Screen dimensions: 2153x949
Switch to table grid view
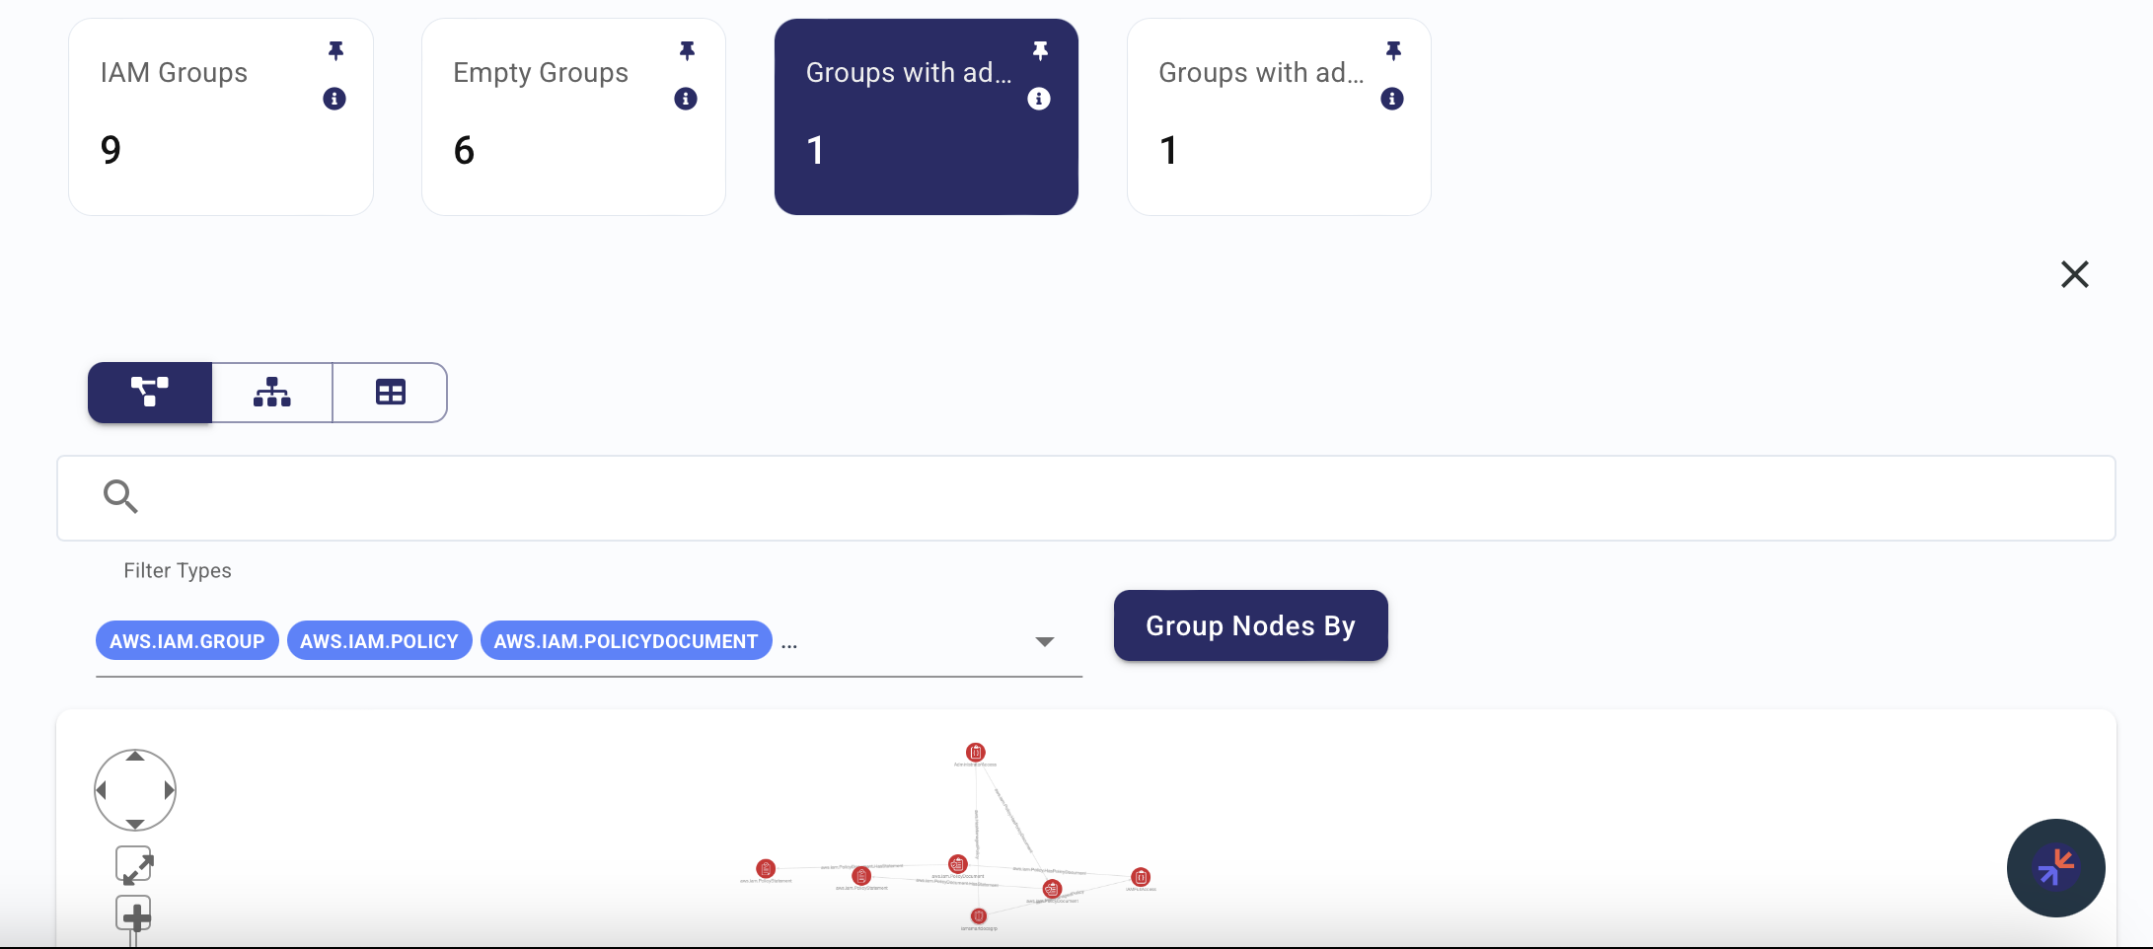(x=390, y=393)
